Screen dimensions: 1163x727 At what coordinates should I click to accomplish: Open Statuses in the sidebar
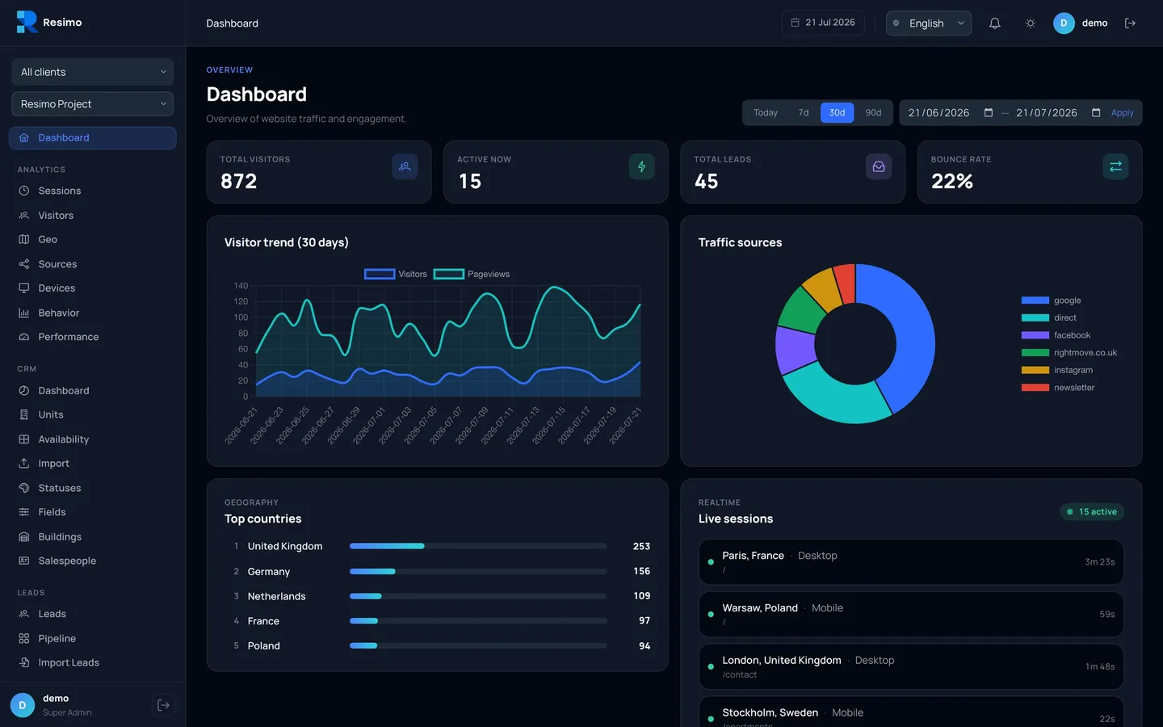[93, 488]
